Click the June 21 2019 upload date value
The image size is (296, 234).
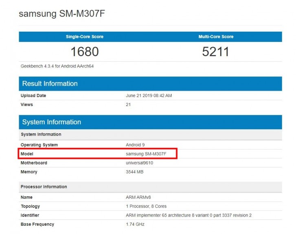click(149, 96)
